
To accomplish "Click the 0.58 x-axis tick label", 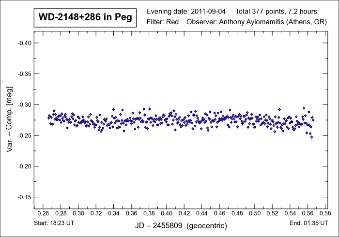I will tap(325, 213).
